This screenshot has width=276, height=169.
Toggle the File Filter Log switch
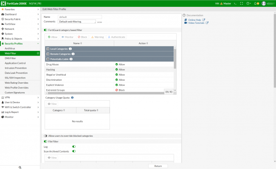[x=74, y=146]
